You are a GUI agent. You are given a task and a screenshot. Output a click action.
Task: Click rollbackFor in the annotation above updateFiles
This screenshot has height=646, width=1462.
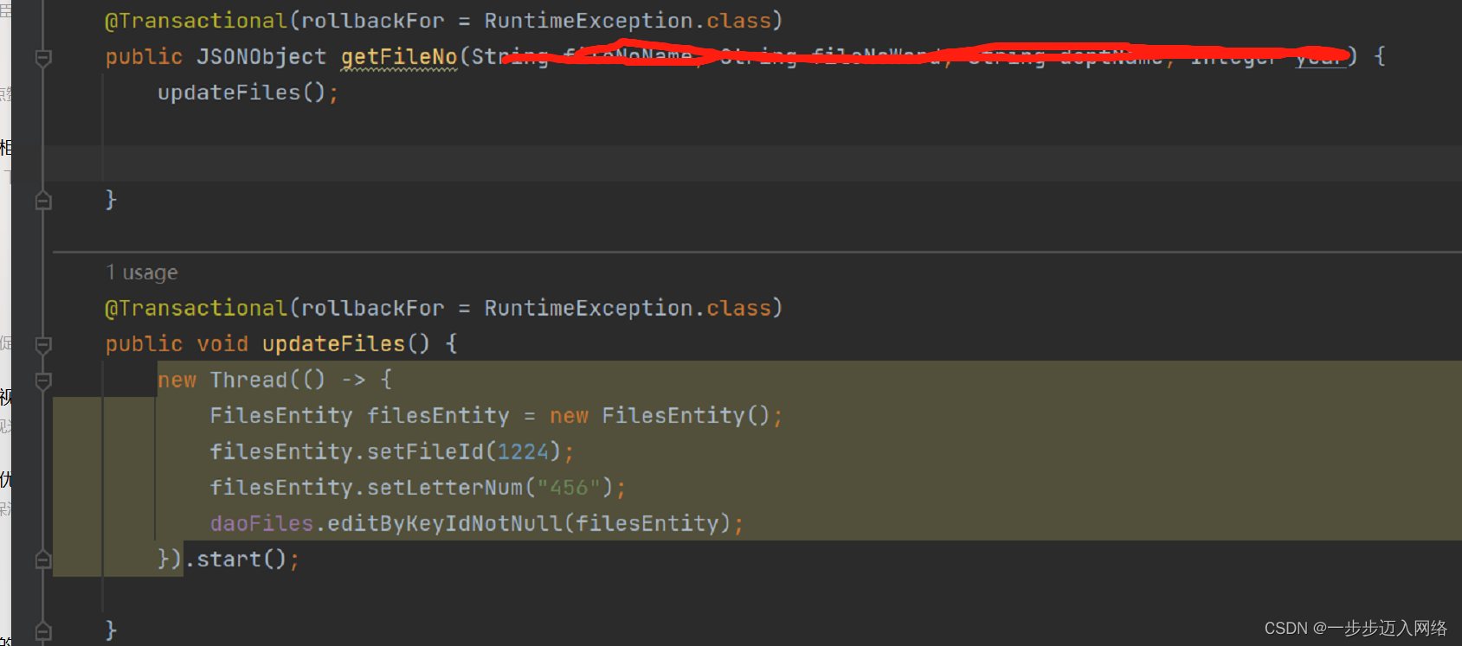click(372, 309)
